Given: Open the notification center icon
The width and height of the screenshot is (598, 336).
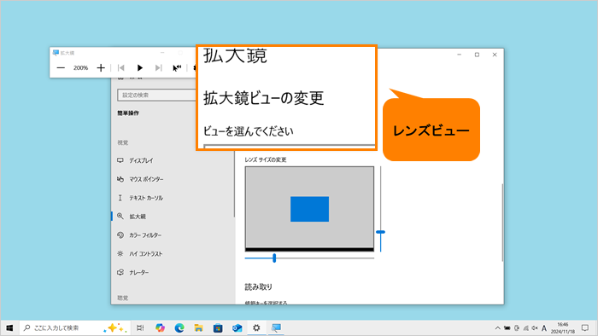Looking at the screenshot, I should [x=585, y=328].
